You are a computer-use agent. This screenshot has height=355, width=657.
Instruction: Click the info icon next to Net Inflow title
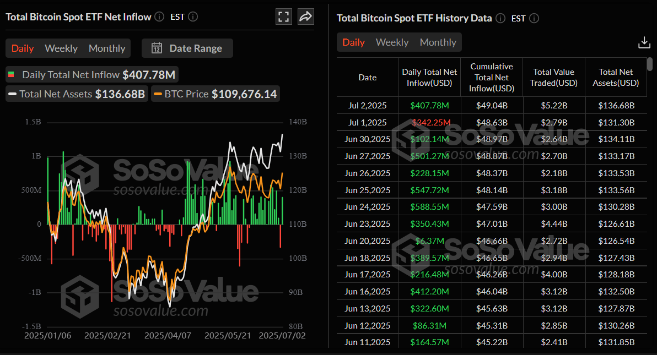159,17
